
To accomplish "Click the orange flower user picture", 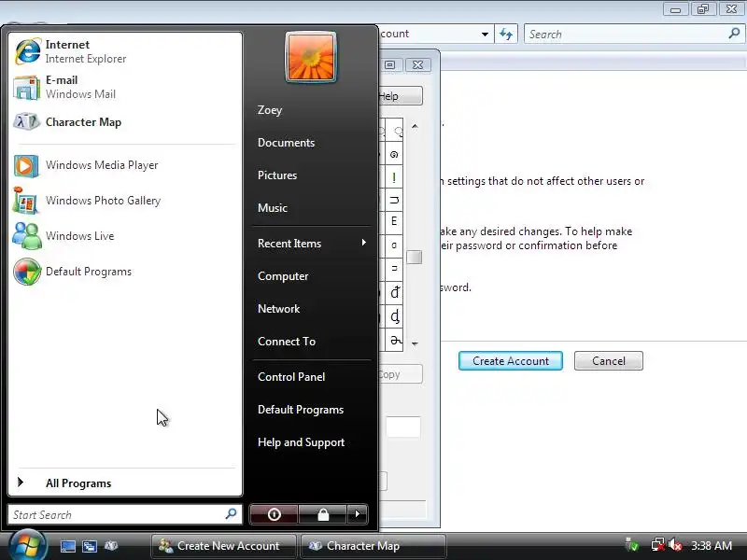I will coord(311,57).
